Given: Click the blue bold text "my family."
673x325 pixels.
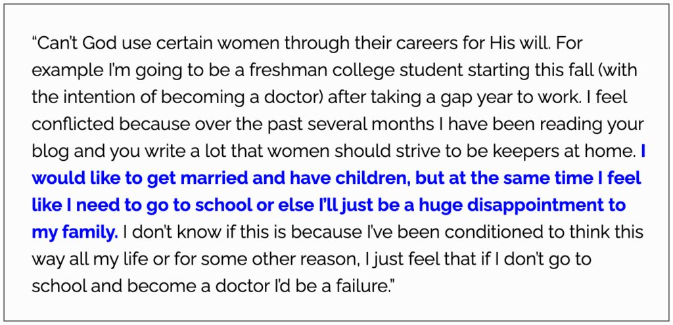Looking at the screenshot, I should tap(75, 232).
